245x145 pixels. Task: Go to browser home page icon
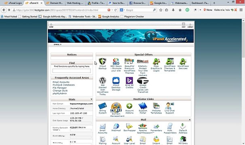(x=180, y=10)
